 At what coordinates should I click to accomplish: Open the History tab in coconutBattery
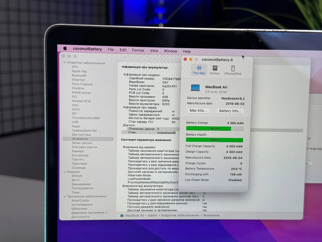pos(215,70)
